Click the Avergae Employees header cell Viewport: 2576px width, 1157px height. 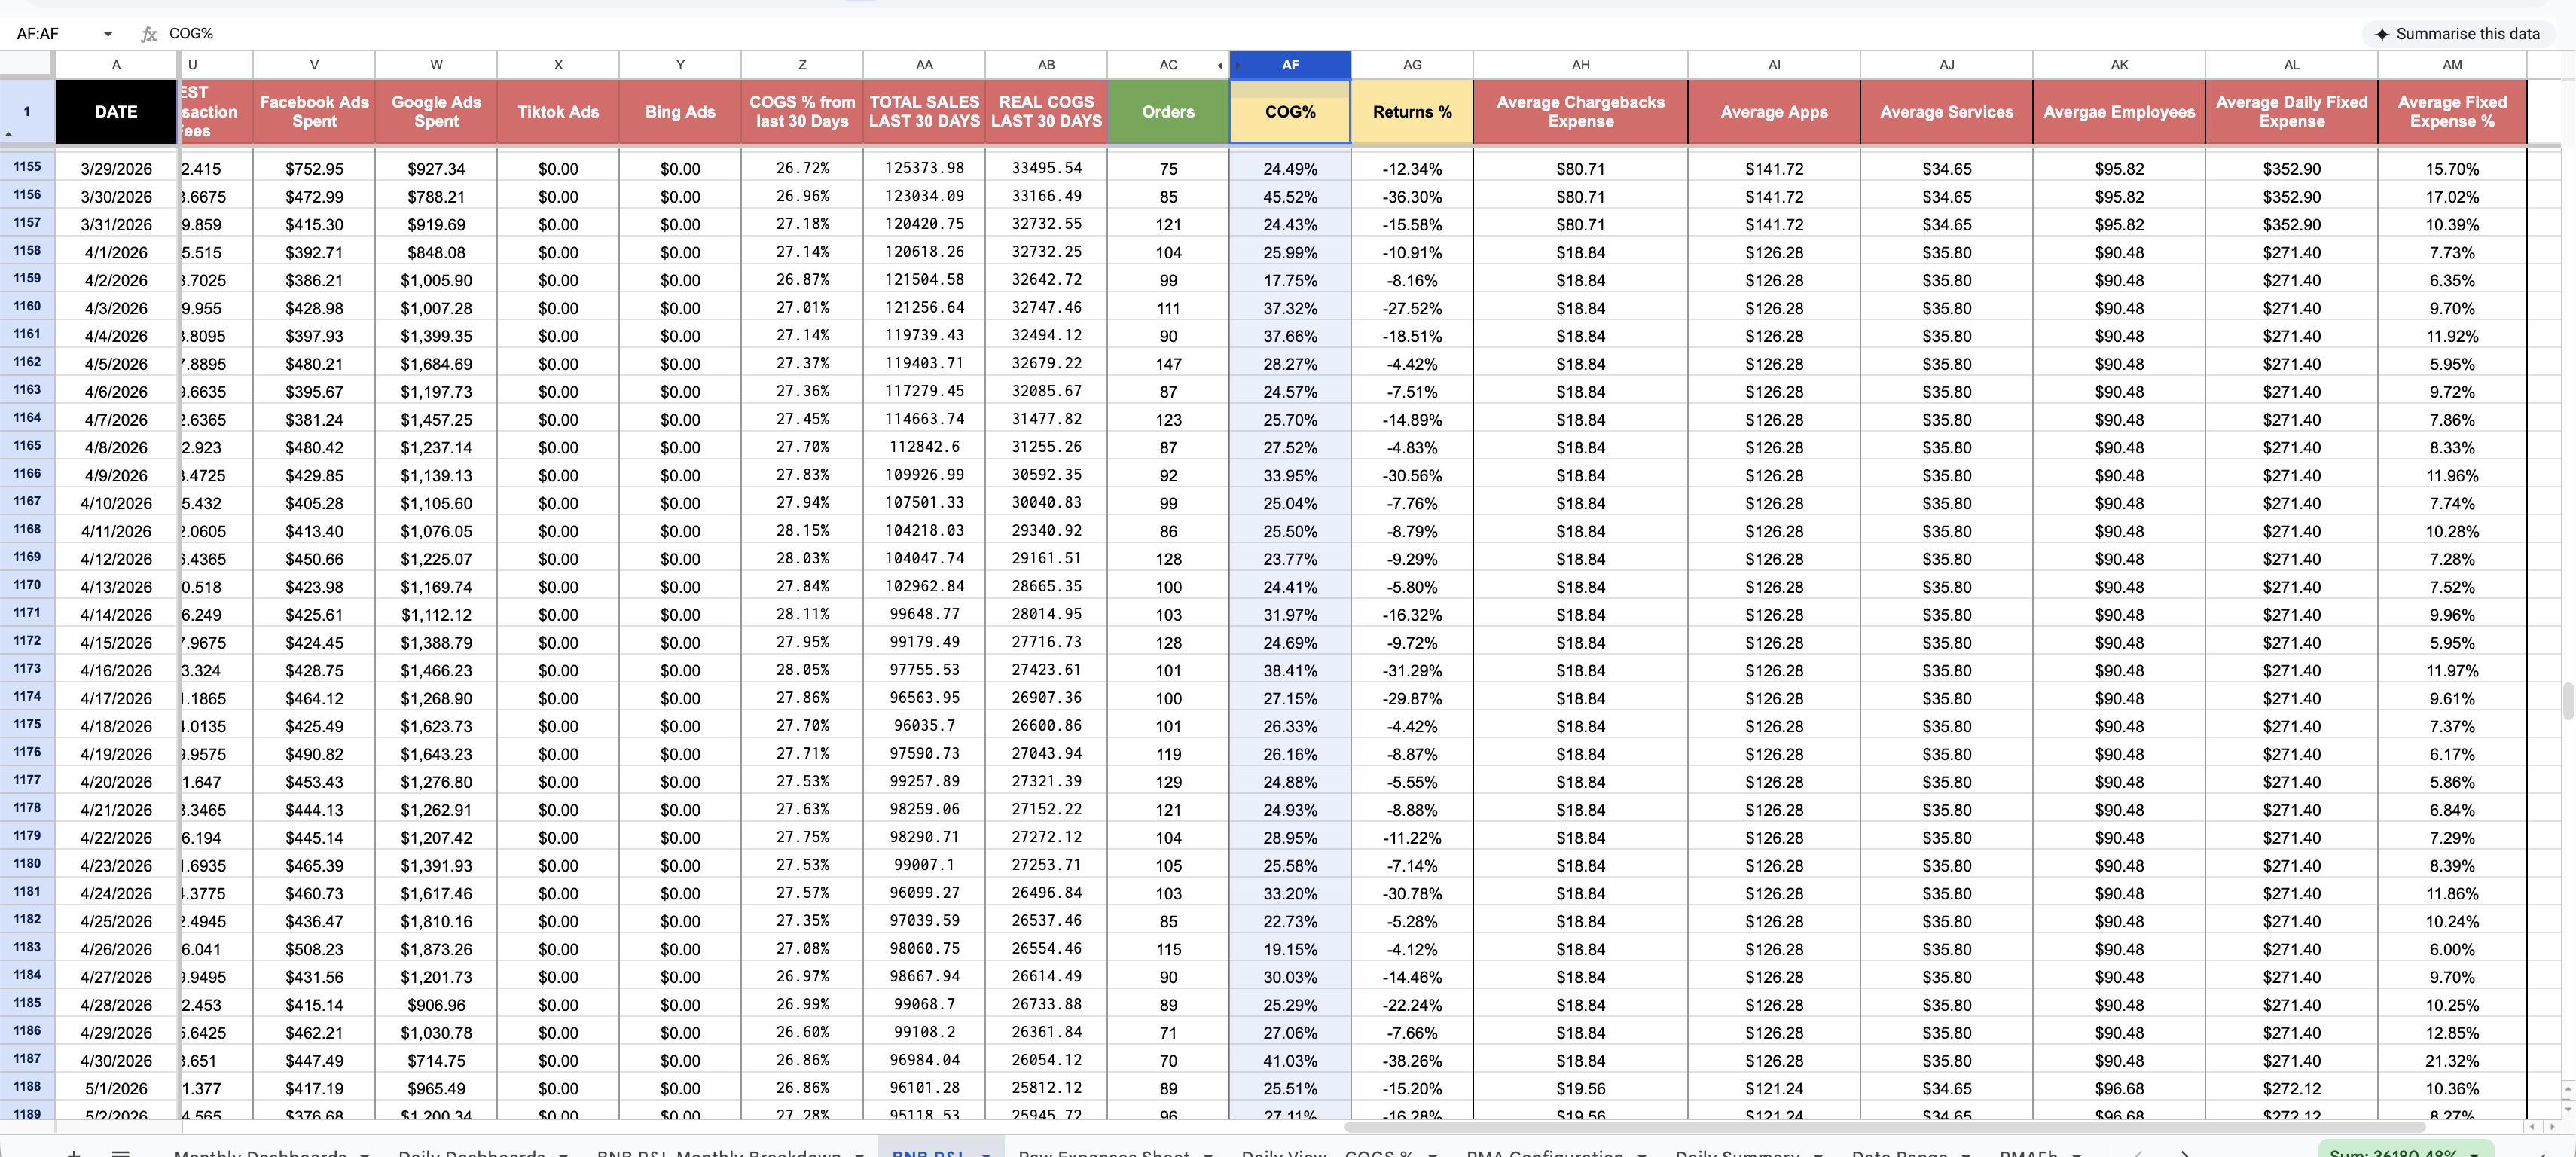[x=2118, y=112]
